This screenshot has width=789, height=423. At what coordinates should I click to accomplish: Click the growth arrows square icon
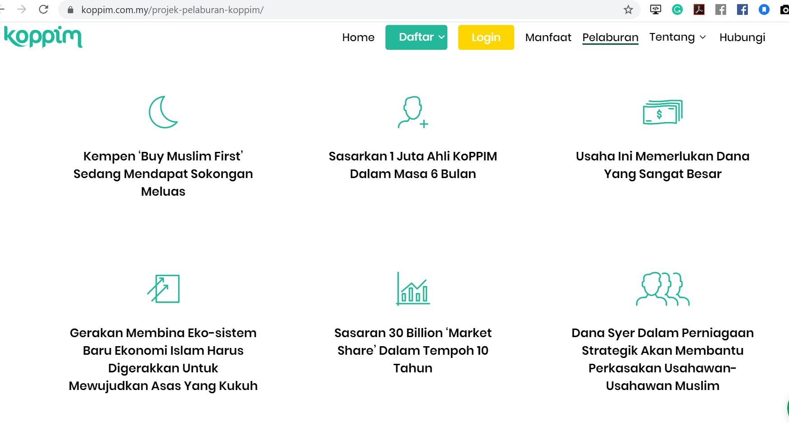tap(163, 288)
